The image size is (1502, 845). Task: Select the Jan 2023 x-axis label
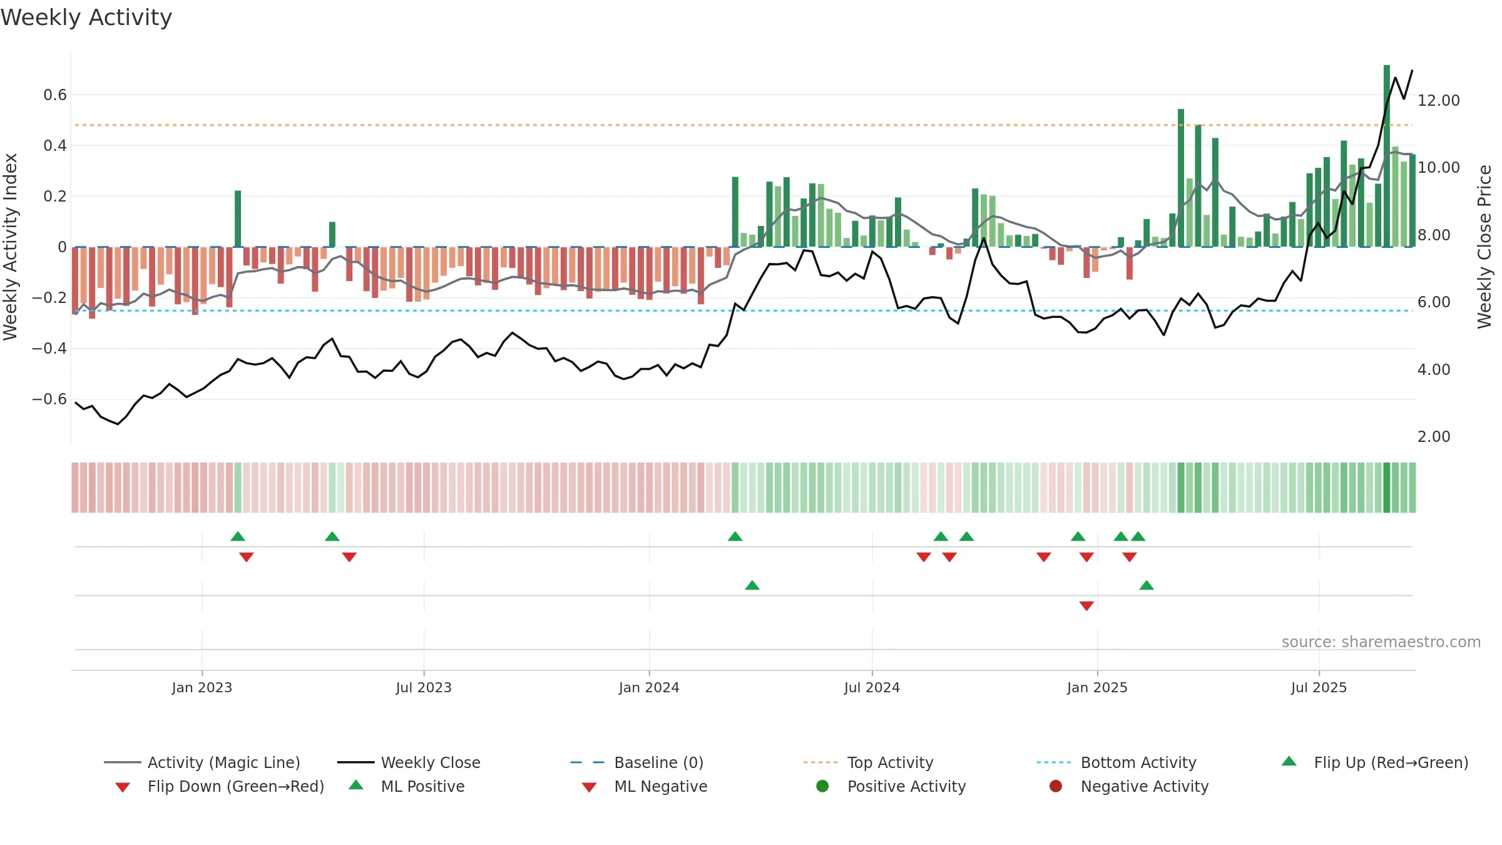[x=202, y=687]
